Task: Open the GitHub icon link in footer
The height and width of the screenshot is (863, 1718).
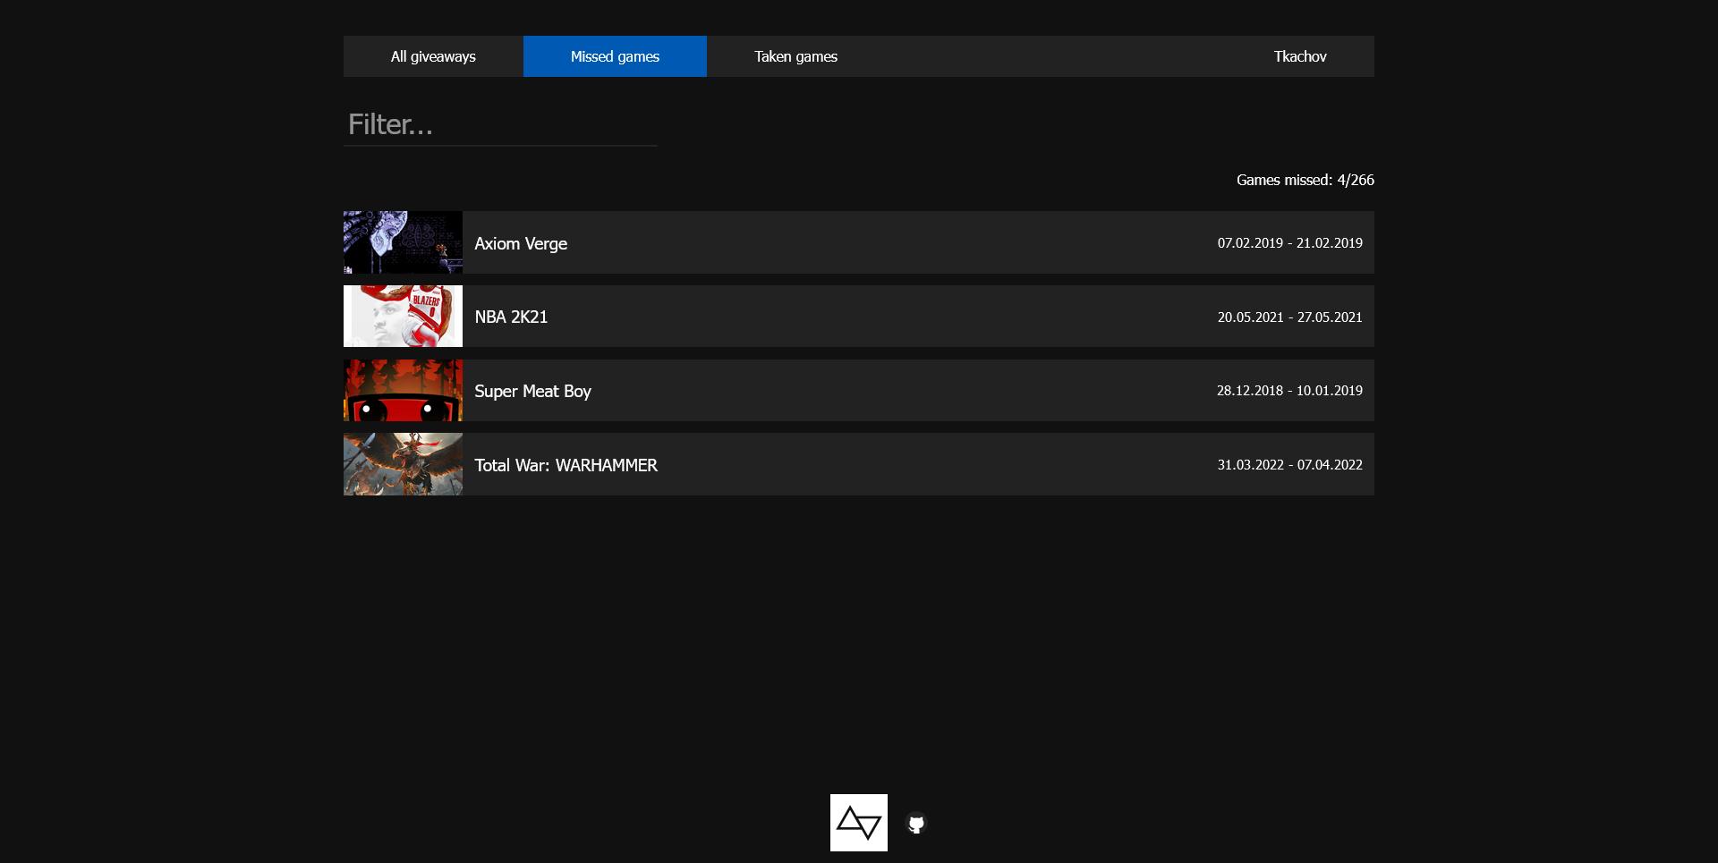Action: [x=915, y=823]
